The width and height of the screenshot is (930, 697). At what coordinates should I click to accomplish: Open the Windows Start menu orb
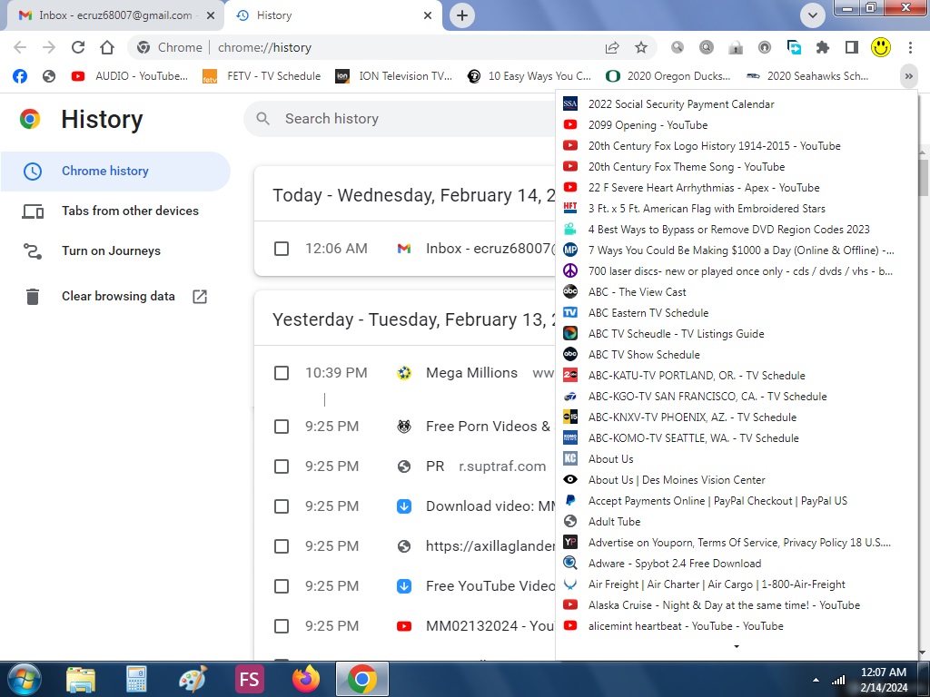(24, 679)
